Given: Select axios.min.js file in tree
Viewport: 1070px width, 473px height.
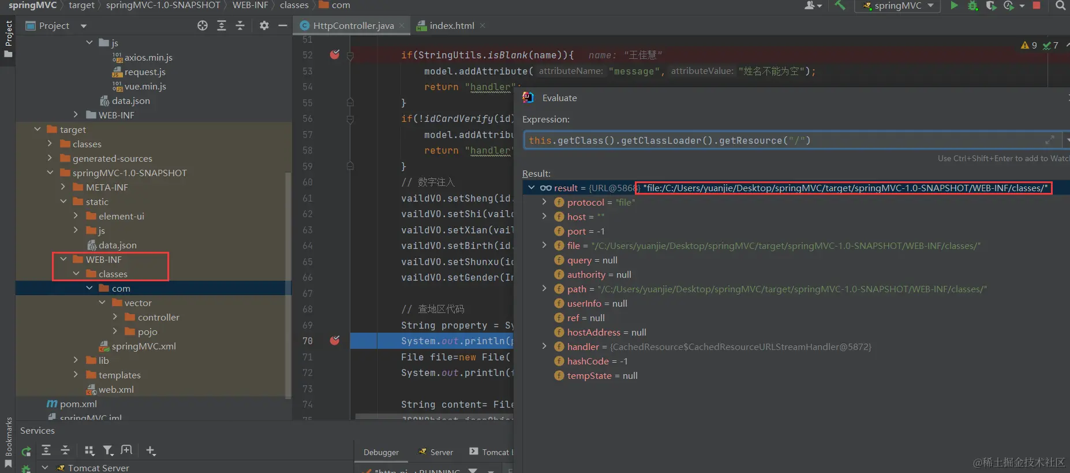Looking at the screenshot, I should click(142, 57).
